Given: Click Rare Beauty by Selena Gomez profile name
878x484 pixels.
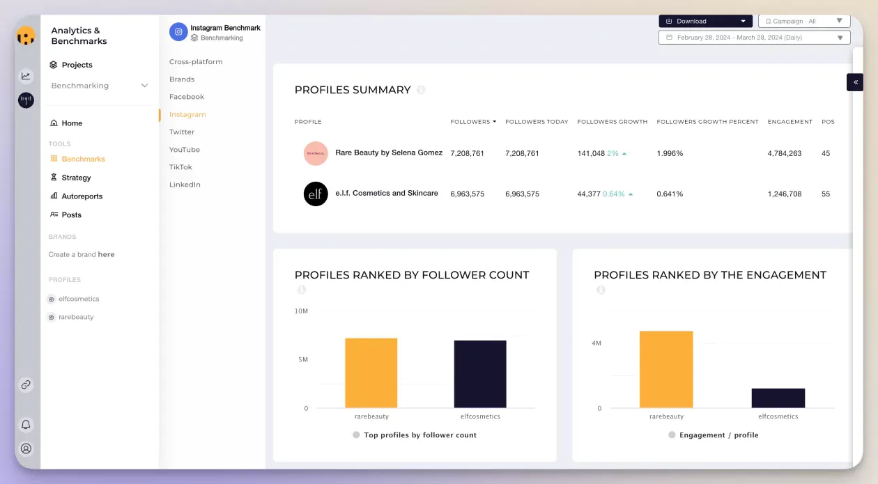Looking at the screenshot, I should pyautogui.click(x=389, y=153).
